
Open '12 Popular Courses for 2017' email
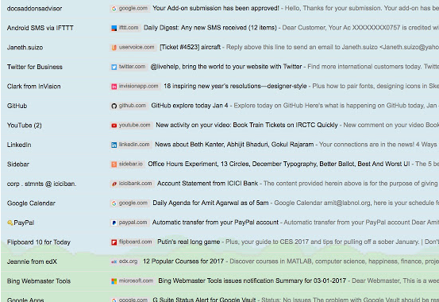point(183,261)
